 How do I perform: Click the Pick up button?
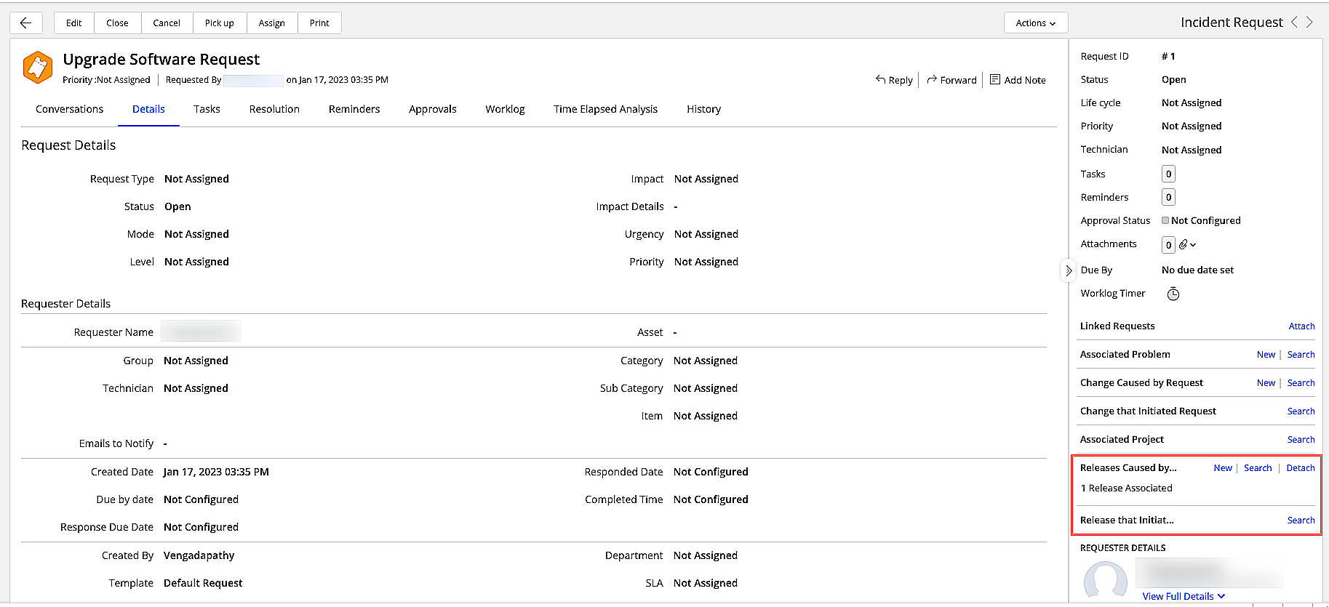(x=219, y=23)
